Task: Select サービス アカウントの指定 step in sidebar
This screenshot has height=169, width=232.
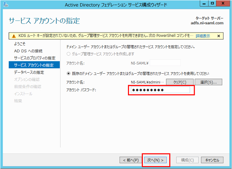Action: point(34,65)
